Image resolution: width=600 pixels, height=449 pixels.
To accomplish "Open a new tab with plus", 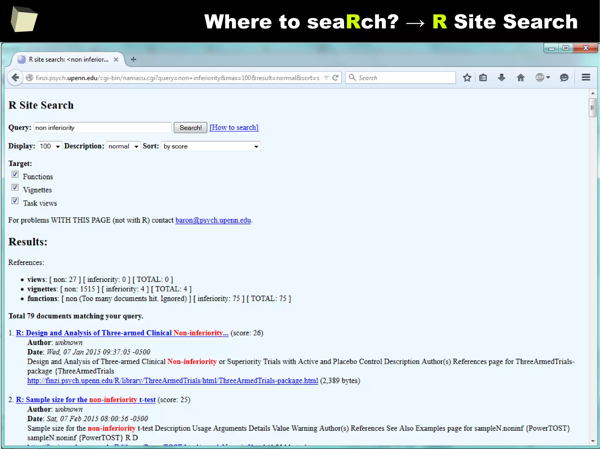I will click(x=134, y=60).
